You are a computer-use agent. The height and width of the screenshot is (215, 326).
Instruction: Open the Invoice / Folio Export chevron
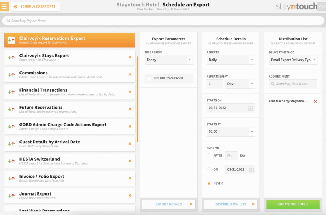click(130, 178)
